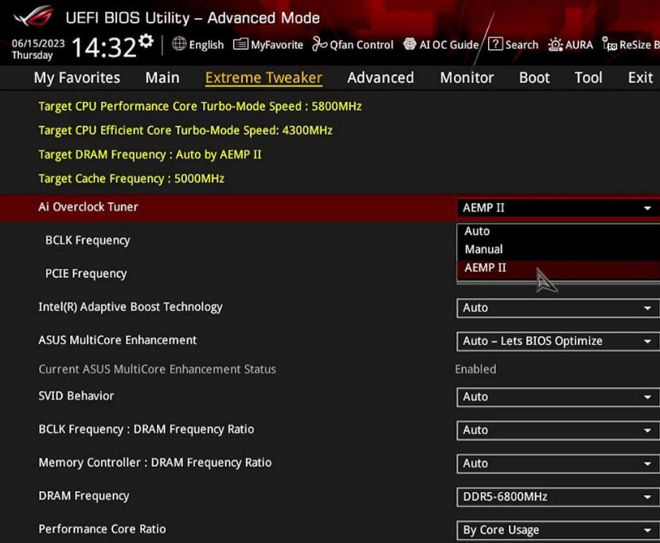Viewport: 660px width, 543px height.
Task: Switch to My Favorites tab
Action: coord(77,78)
